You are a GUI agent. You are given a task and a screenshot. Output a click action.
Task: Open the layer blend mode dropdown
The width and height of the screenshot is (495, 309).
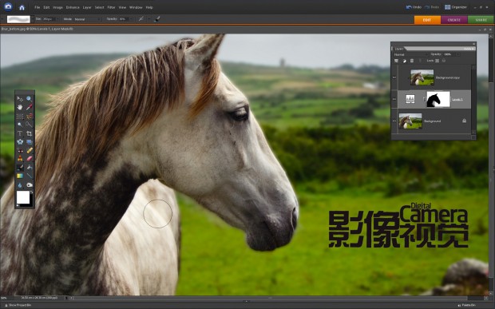pos(410,54)
